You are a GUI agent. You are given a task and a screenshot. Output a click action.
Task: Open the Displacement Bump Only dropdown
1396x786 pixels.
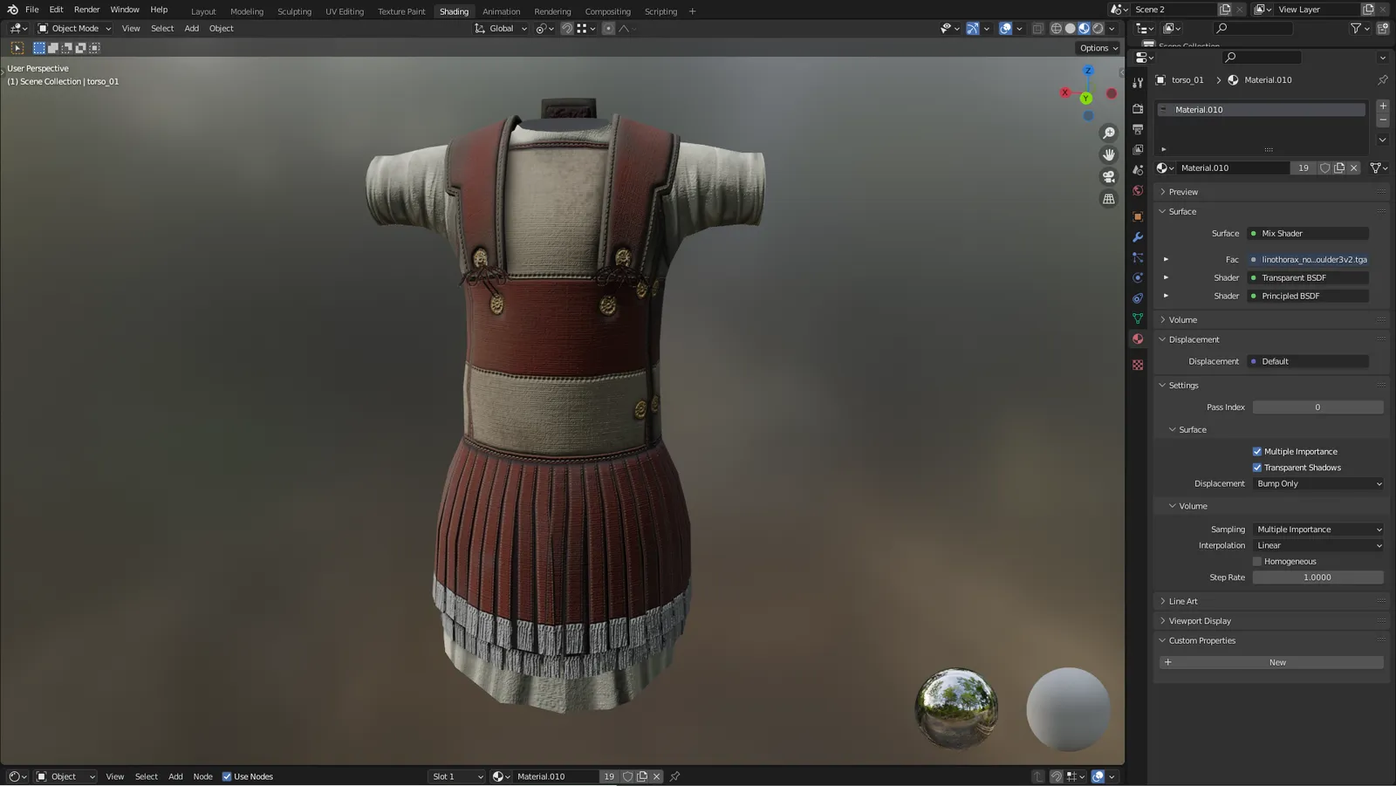click(x=1318, y=484)
